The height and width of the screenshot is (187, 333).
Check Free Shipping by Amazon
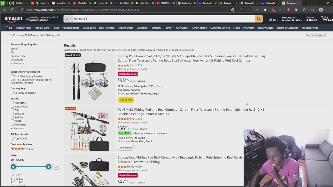tap(12, 76)
